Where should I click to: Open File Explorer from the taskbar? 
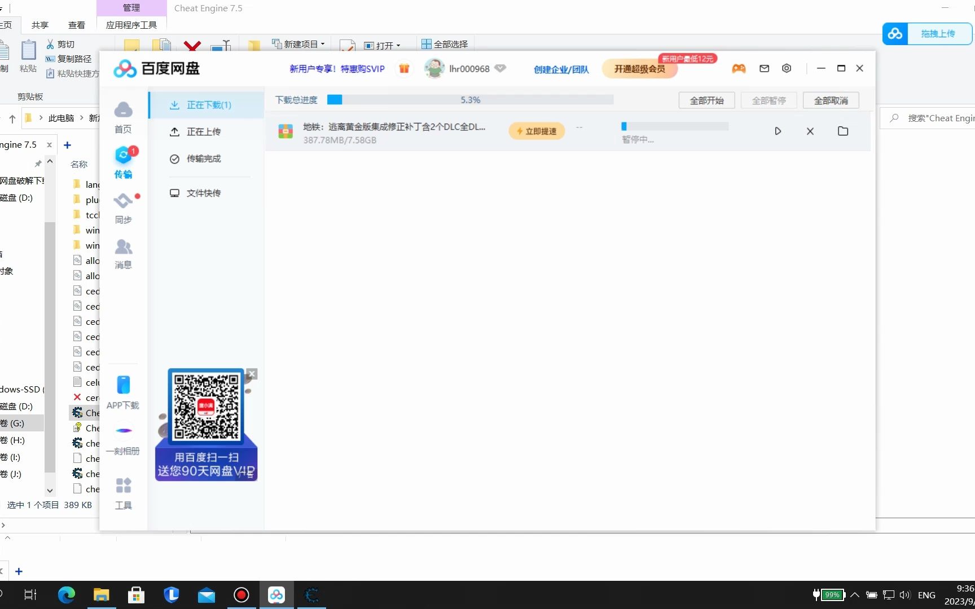click(102, 595)
